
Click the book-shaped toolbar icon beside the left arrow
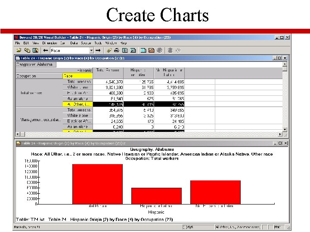pyautogui.click(x=36, y=50)
